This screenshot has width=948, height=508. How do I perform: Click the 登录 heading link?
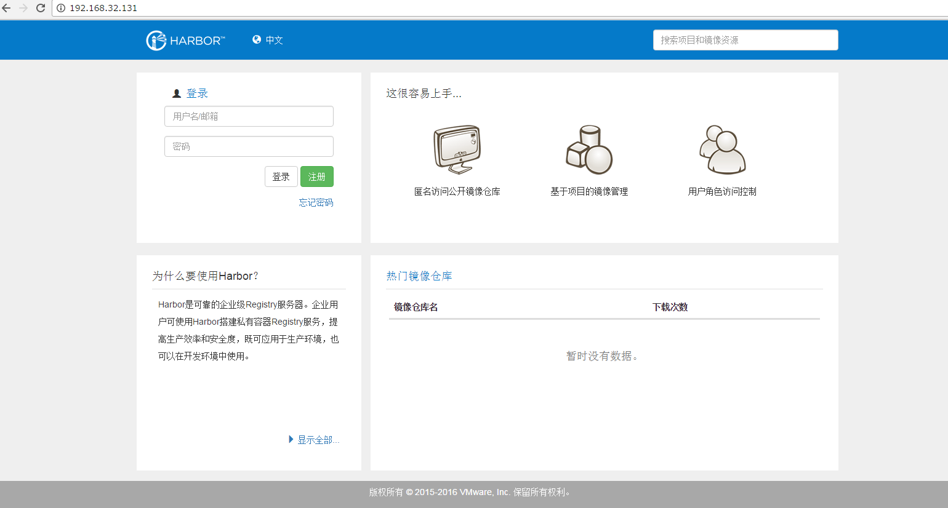197,93
